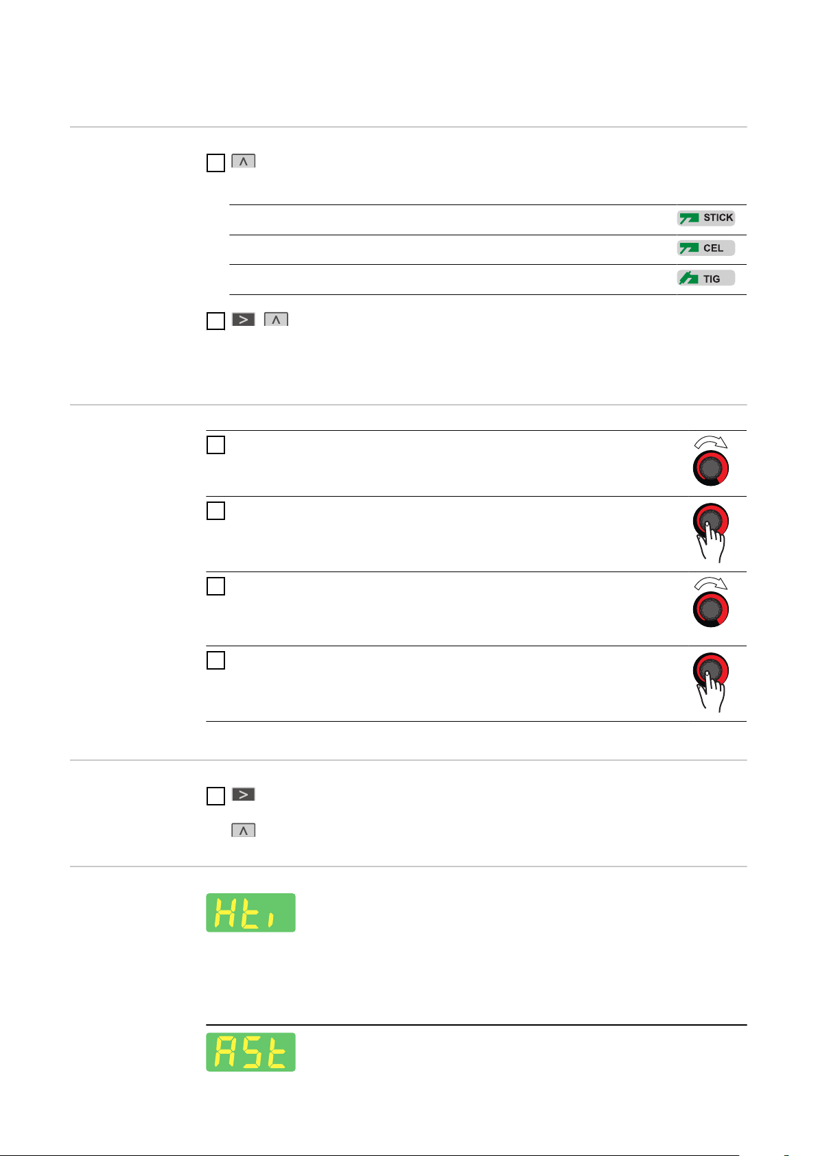Click the STICK welding mode badge
Image resolution: width=818 pixels, height=1156 pixels.
point(706,218)
